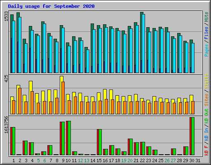The image size is (211, 165).
Task: Click the day 3 green kB bar
Action: point(26,148)
